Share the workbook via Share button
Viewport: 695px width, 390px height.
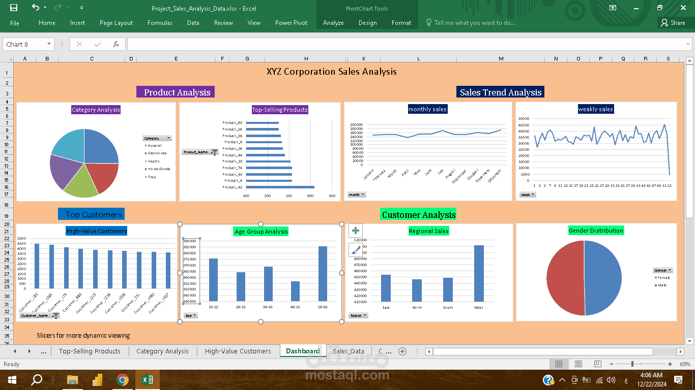point(673,23)
